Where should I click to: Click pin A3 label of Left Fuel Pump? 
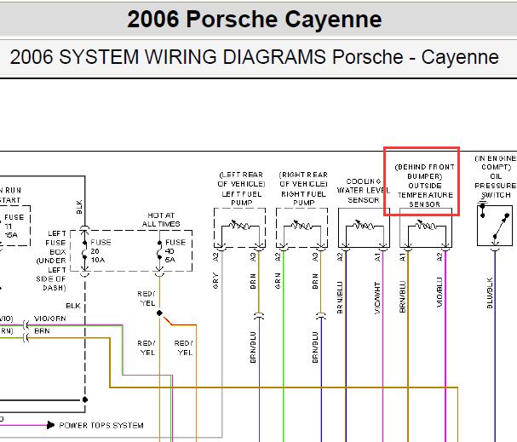(253, 257)
